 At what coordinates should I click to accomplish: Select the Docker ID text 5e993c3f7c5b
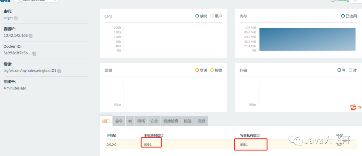pos(17,53)
